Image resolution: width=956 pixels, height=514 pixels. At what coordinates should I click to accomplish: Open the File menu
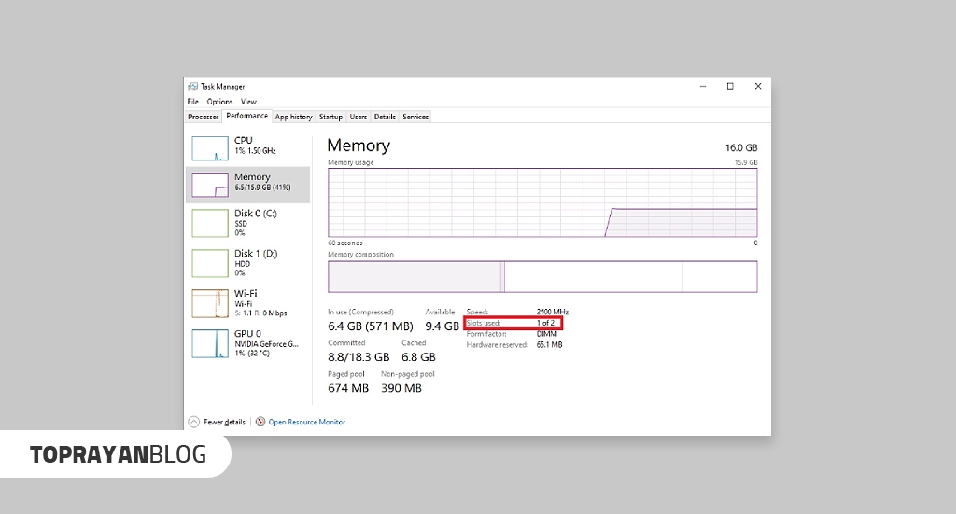pos(192,102)
